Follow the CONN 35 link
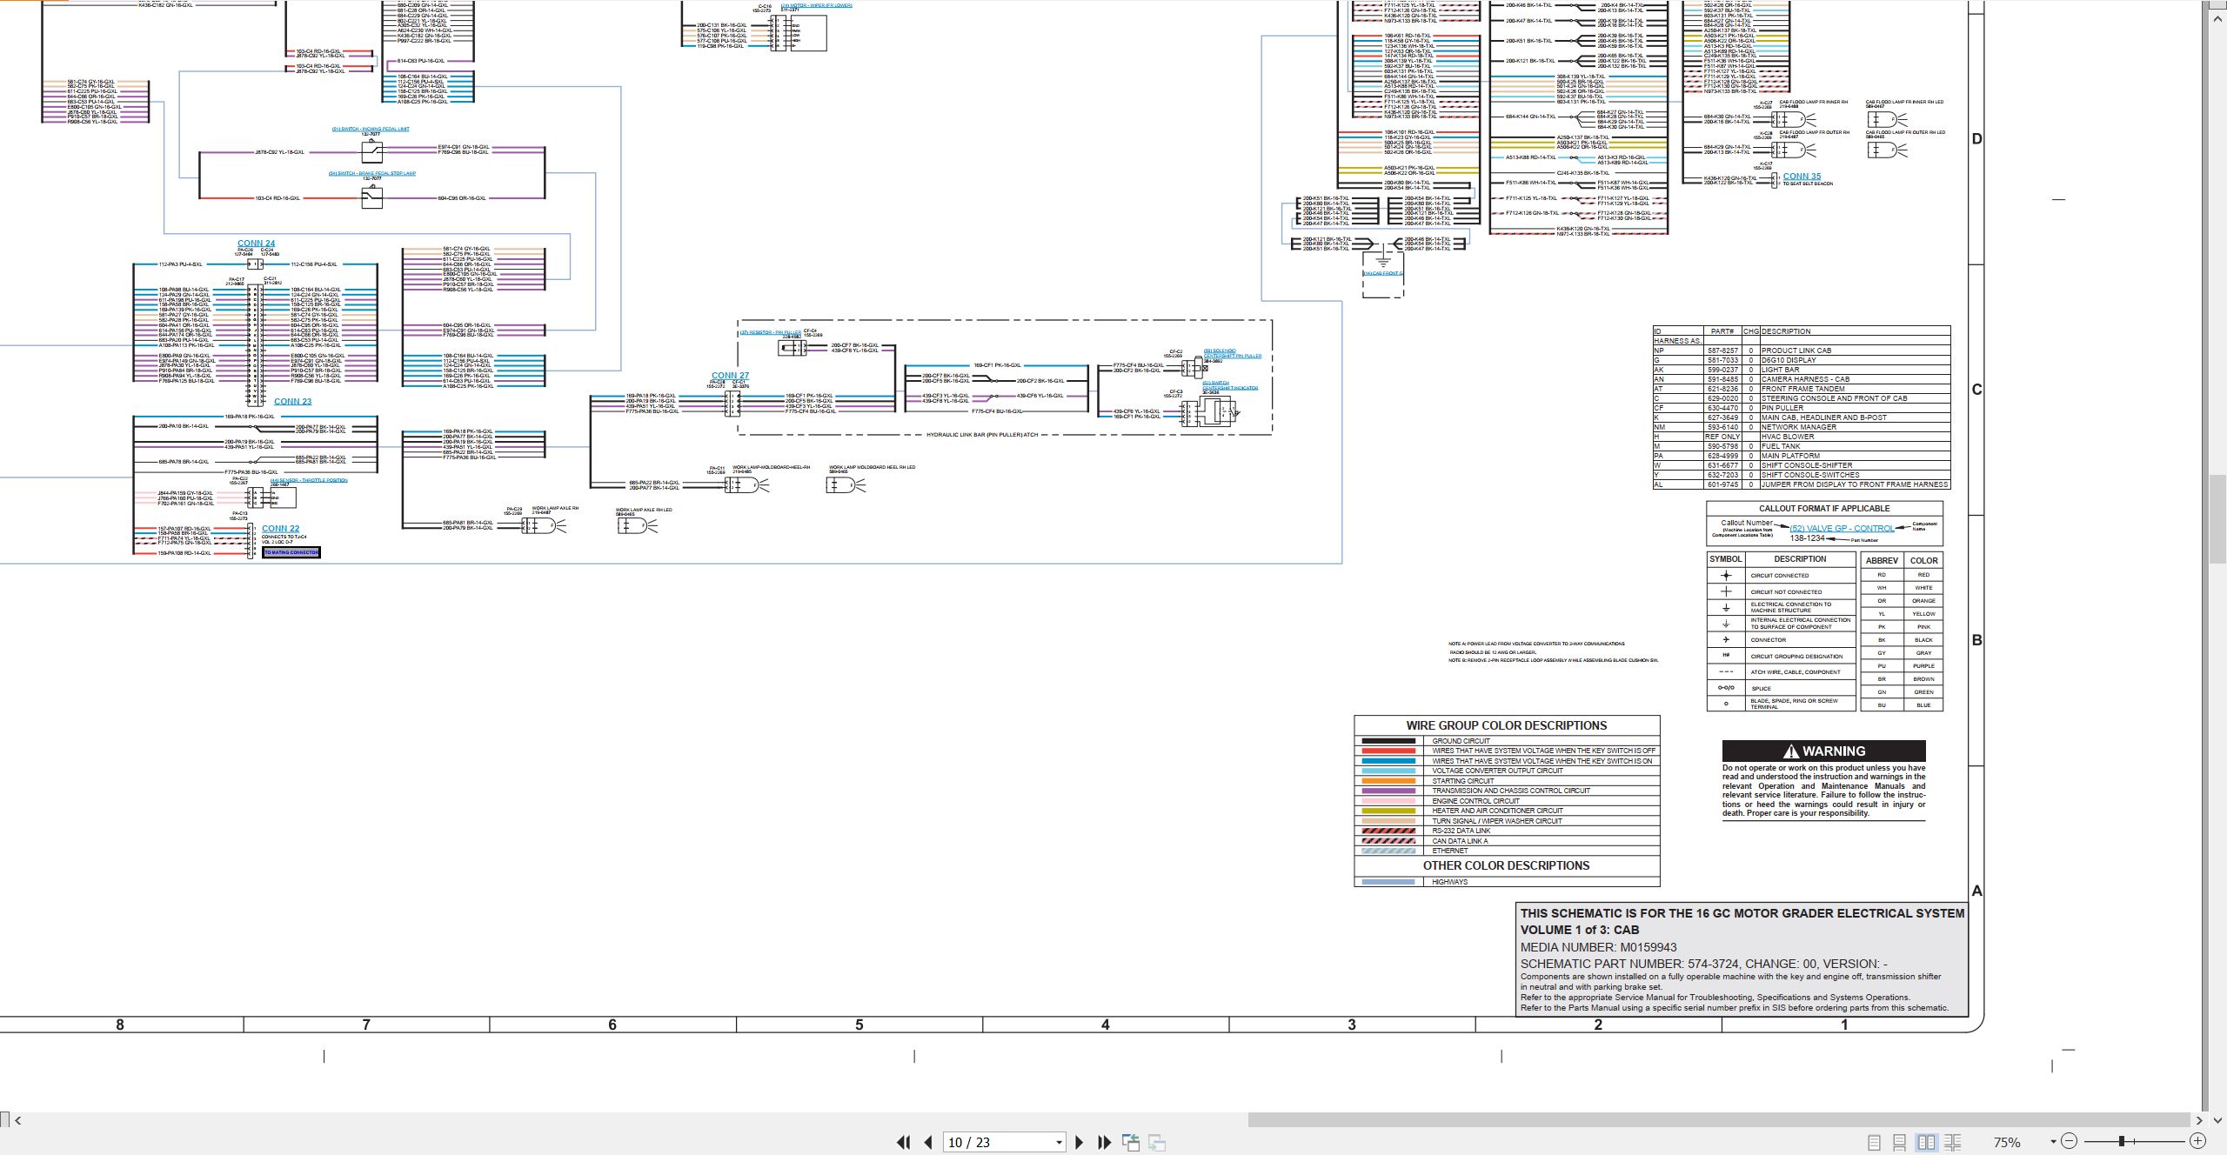The image size is (2227, 1155). click(x=1802, y=177)
